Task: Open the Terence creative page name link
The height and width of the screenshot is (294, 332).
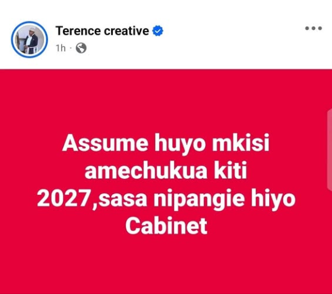Action: [103, 31]
